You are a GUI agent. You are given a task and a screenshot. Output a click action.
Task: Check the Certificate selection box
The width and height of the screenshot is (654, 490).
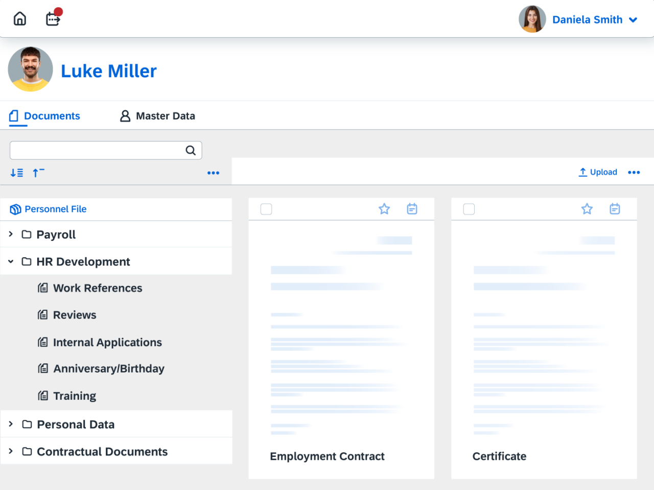pos(469,209)
